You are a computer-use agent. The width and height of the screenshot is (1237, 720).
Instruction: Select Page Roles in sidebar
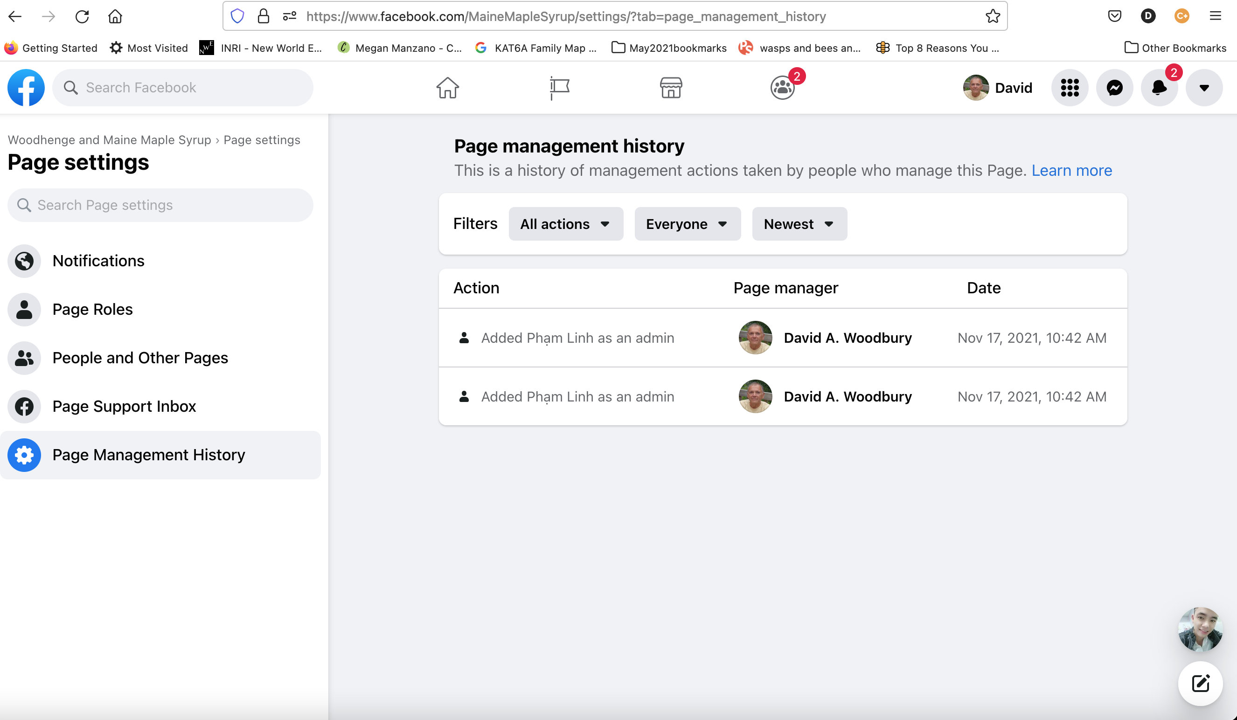coord(92,309)
